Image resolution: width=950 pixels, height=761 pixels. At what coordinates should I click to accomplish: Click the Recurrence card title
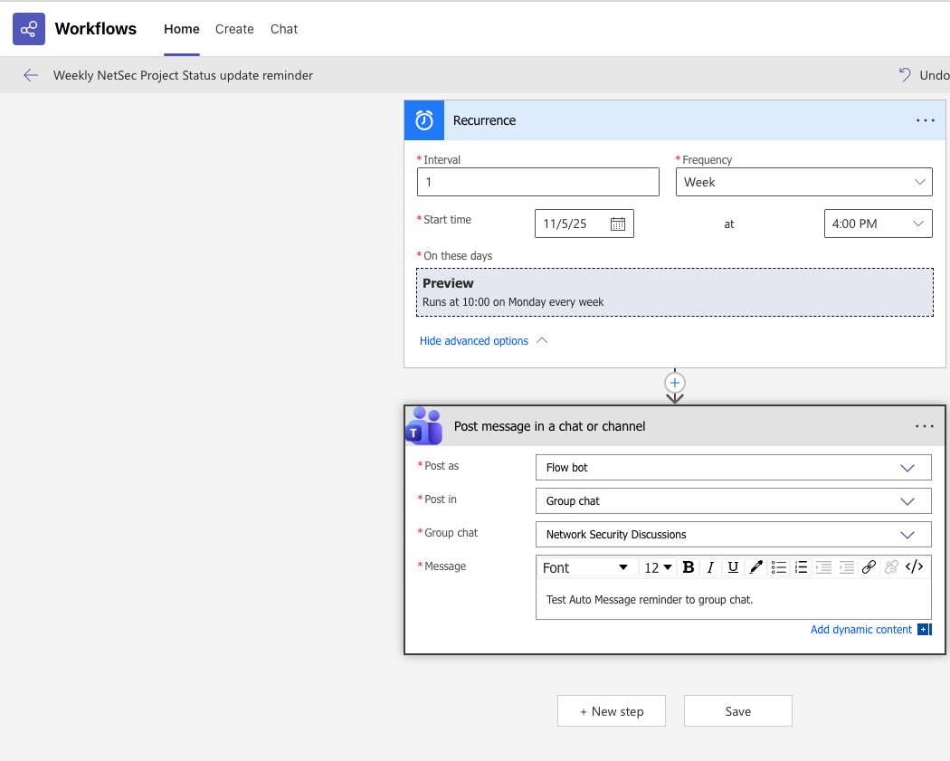pos(484,120)
